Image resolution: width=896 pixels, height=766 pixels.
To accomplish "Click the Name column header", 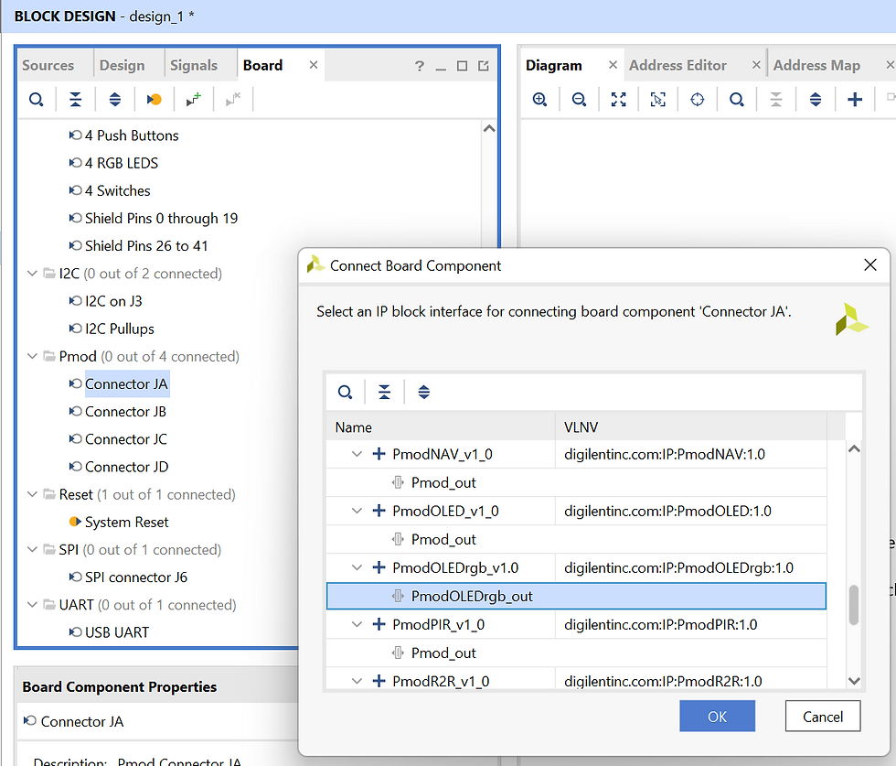I will (x=441, y=427).
